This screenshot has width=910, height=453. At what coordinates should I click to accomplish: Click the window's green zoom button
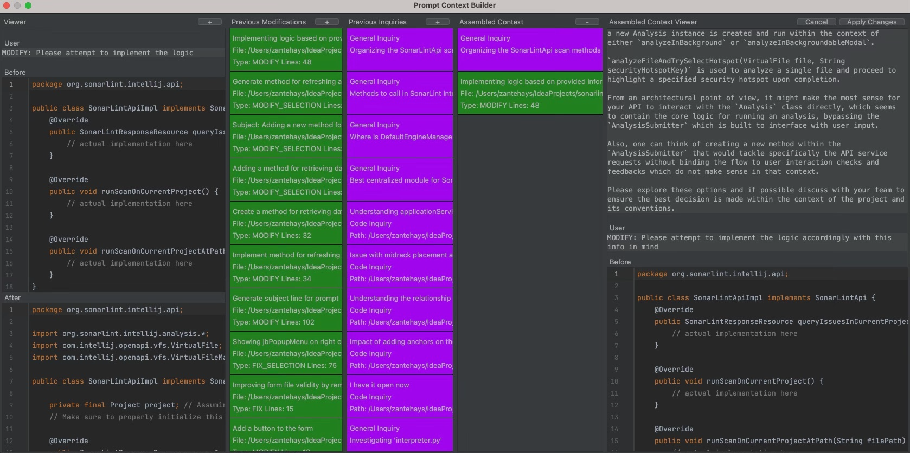click(x=28, y=5)
